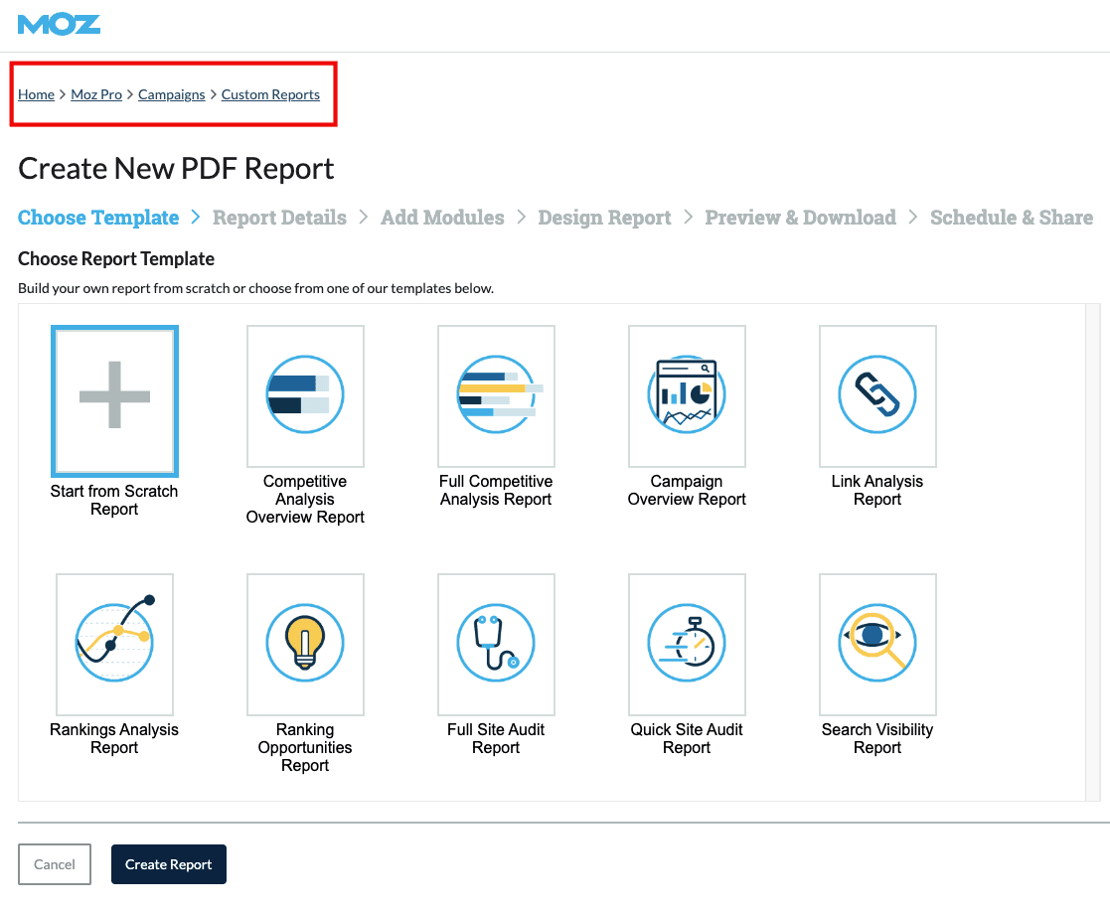Choose the Full Site Audit stethoscope icon
1110x913 pixels.
[496, 644]
